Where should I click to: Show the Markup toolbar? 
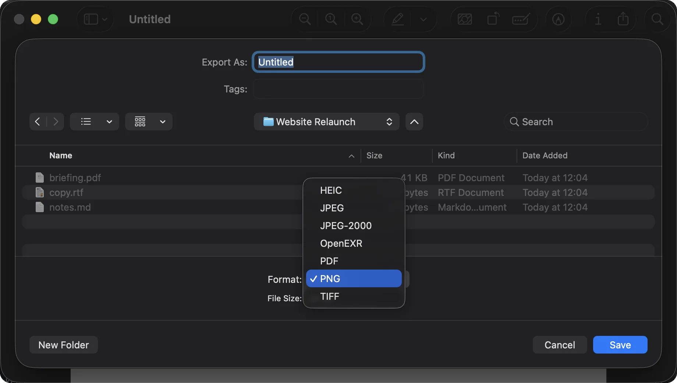click(559, 19)
